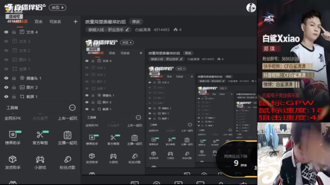Viewport: 330px width, 185px height.
Task: Click plus add-scene button in largest nested preview
Action: (x=141, y=53)
